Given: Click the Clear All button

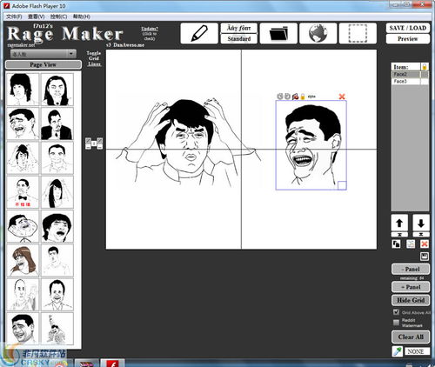Looking at the screenshot, I should pyautogui.click(x=411, y=337).
